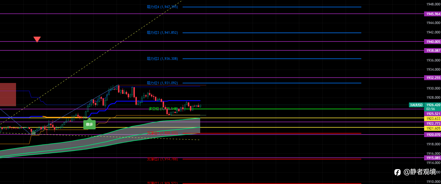The image size is (441, 184).
Task: Click the purple 1938.087 price tag
Action: pyautogui.click(x=432, y=50)
